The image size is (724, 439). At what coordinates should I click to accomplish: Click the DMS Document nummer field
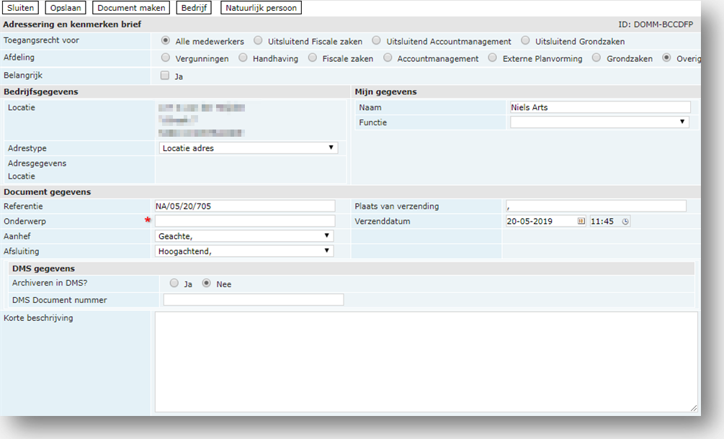[254, 300]
